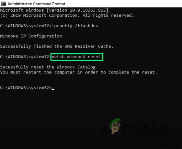182x149 pixels.
Task: Click the Successfully flushed DNS Resolver Cache line
Action: [x=57, y=46]
